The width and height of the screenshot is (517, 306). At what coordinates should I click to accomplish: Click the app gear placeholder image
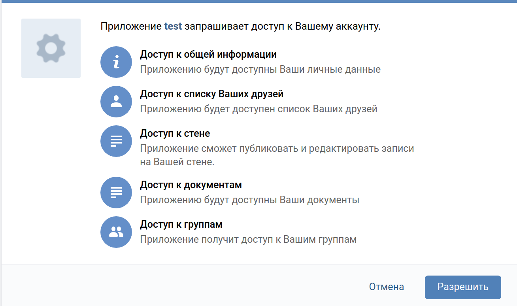click(51, 48)
